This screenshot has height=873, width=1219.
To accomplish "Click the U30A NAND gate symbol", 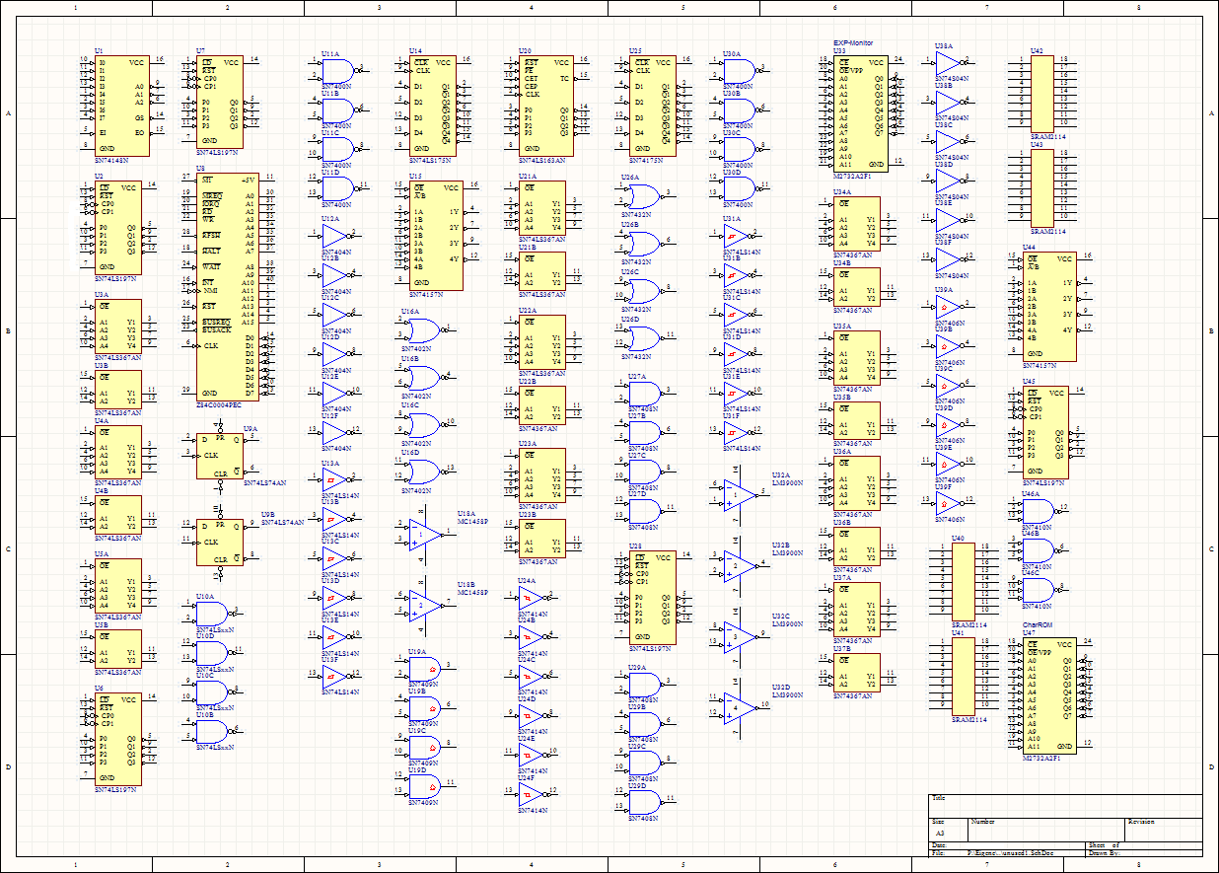I will 739,70.
